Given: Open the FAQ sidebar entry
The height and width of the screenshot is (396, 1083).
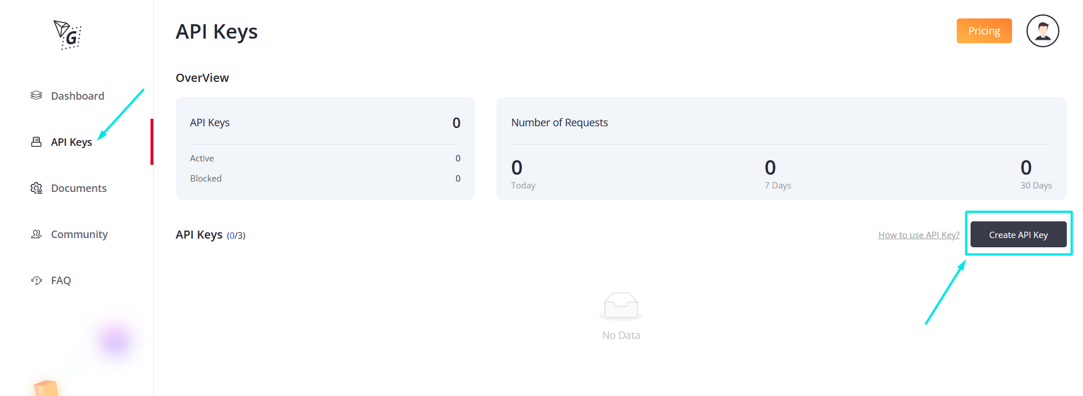Looking at the screenshot, I should point(61,280).
